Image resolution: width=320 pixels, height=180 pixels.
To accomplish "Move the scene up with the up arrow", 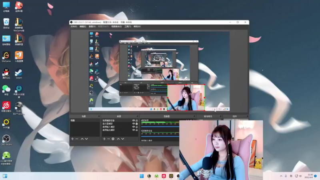I will coord(82,139).
